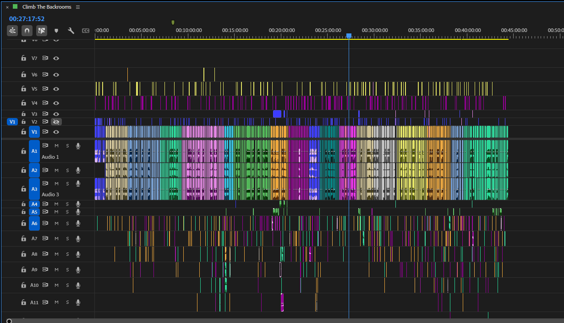
Task: Hide track V4 with its eye icon
Action: [56, 103]
